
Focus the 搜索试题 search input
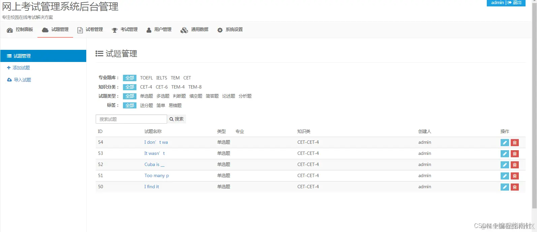pos(131,119)
